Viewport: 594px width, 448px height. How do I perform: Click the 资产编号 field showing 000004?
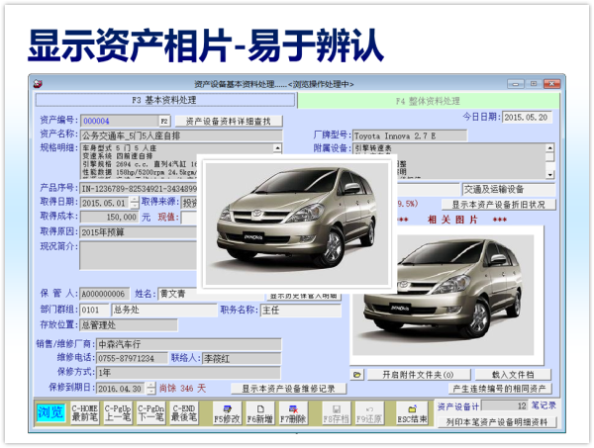(x=120, y=121)
